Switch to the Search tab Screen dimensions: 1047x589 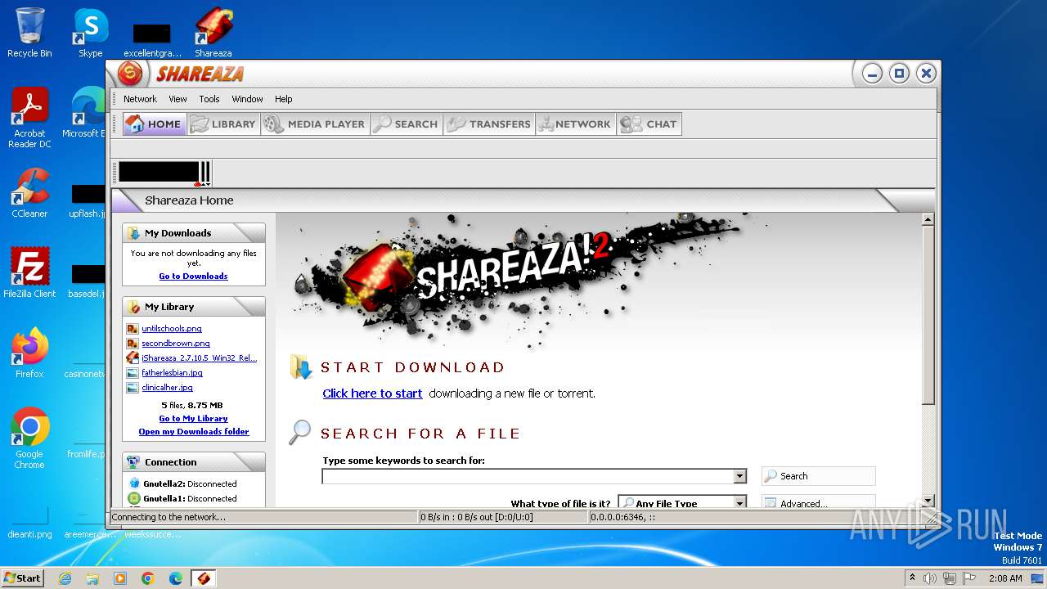406,124
